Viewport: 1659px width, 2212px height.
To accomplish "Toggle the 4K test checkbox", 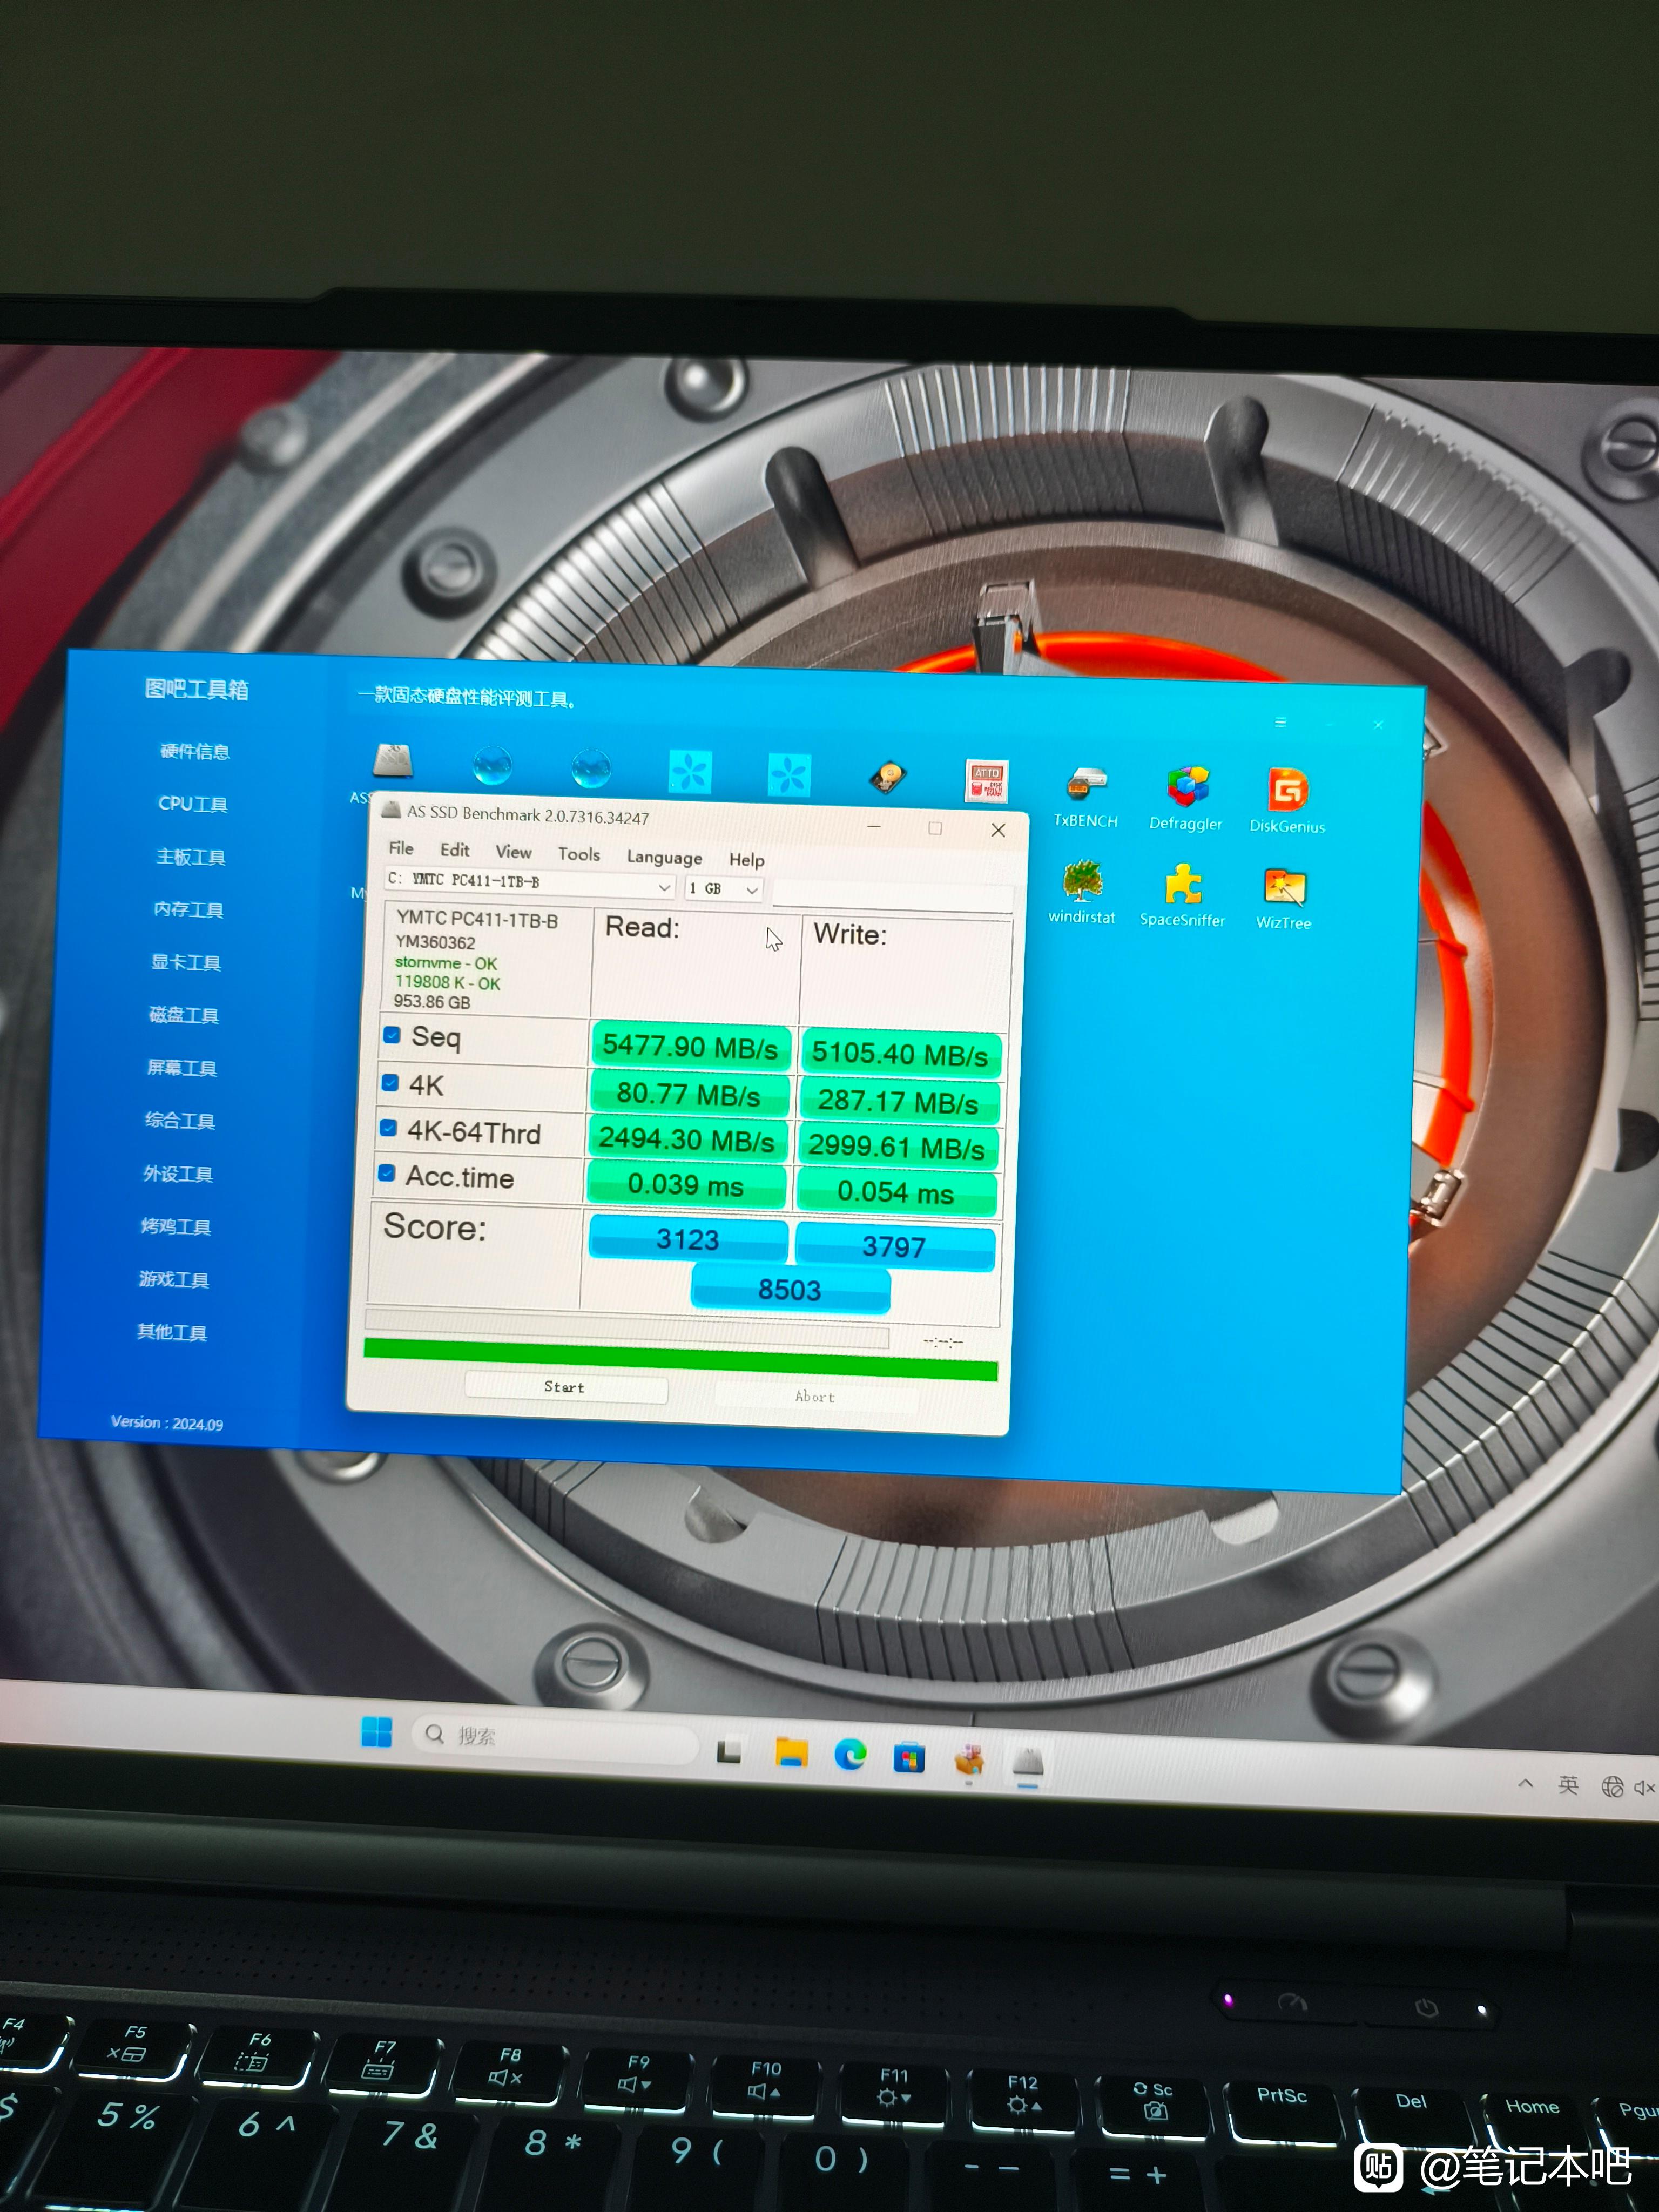I will click(x=390, y=1083).
